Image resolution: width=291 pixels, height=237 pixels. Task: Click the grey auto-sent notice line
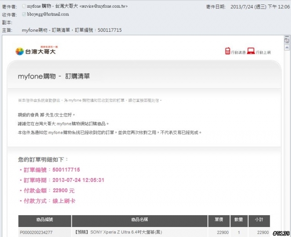pos(90,100)
